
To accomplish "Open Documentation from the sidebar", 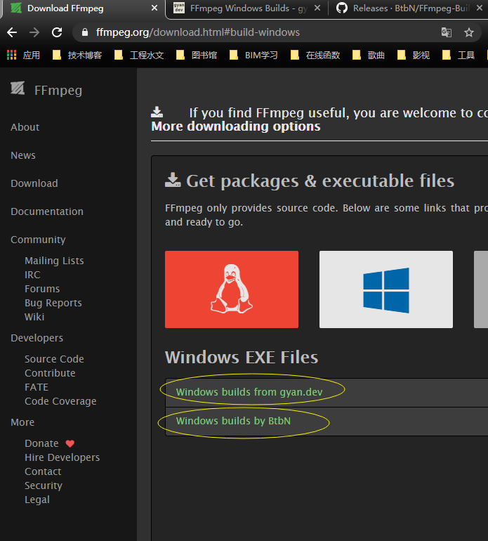I will point(47,211).
